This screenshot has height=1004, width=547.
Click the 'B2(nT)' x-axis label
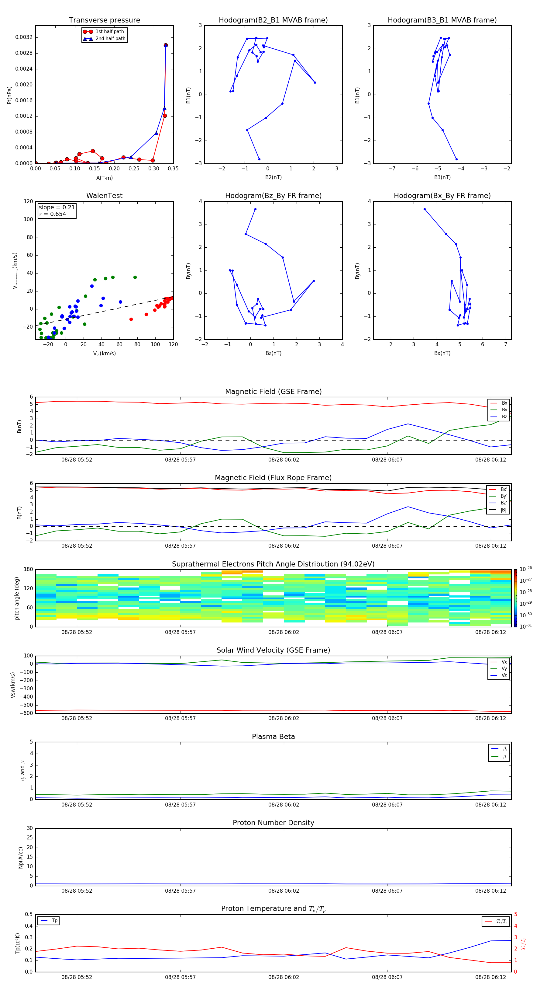coord(273,177)
